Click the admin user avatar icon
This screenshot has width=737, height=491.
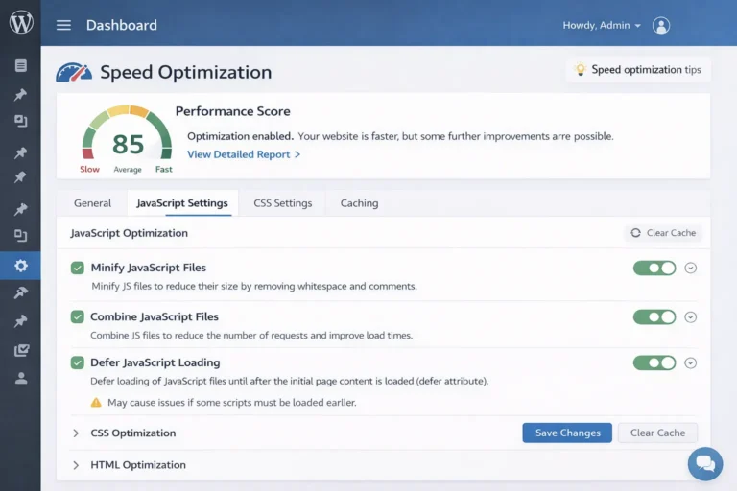click(661, 25)
